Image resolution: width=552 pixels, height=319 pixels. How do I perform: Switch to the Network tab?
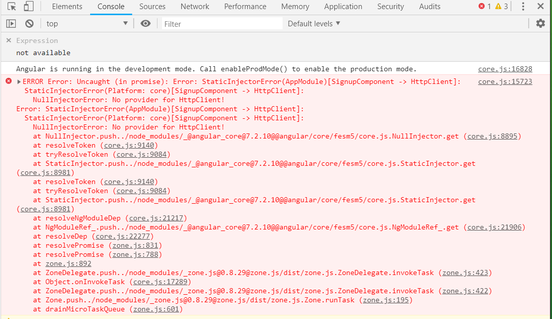pyautogui.click(x=194, y=7)
